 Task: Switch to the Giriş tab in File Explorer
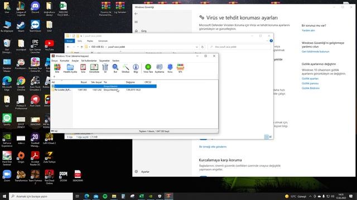pyautogui.click(x=80, y=41)
